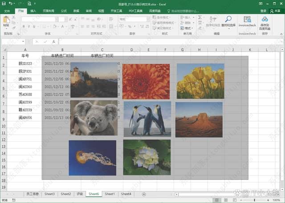Click the AutoSum sigma icon

200,17
